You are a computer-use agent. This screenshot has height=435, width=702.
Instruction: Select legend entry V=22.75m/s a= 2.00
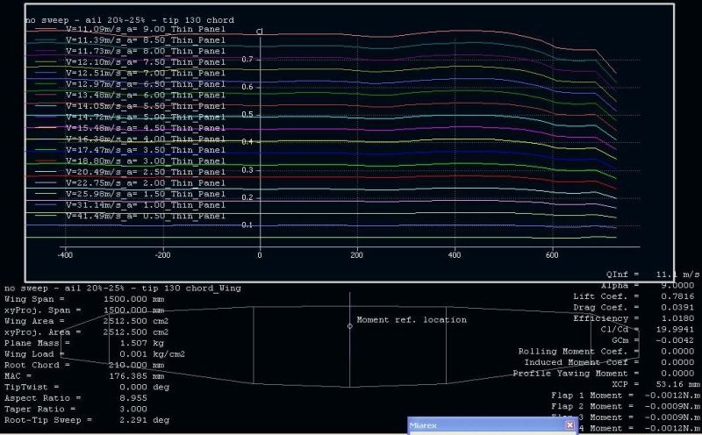click(131, 183)
